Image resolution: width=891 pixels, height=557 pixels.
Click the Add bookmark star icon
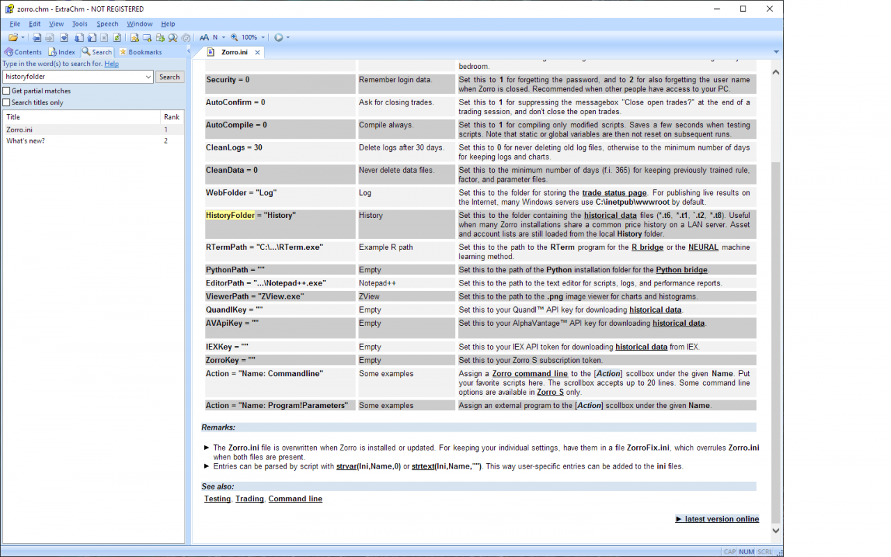click(x=134, y=38)
